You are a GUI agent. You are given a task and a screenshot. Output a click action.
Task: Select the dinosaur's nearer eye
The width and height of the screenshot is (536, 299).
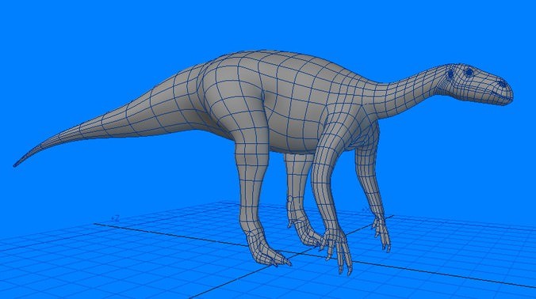(x=469, y=72)
